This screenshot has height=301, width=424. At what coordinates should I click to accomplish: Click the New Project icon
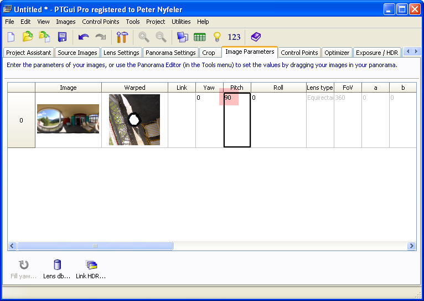click(x=11, y=37)
